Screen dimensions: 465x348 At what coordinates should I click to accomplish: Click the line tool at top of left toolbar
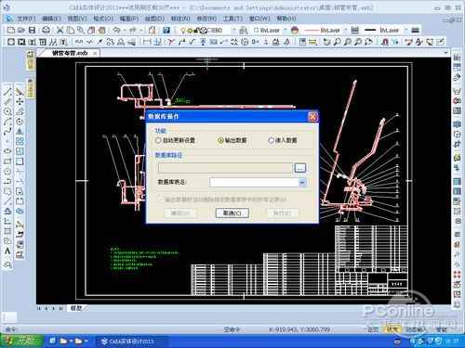(x=7, y=92)
